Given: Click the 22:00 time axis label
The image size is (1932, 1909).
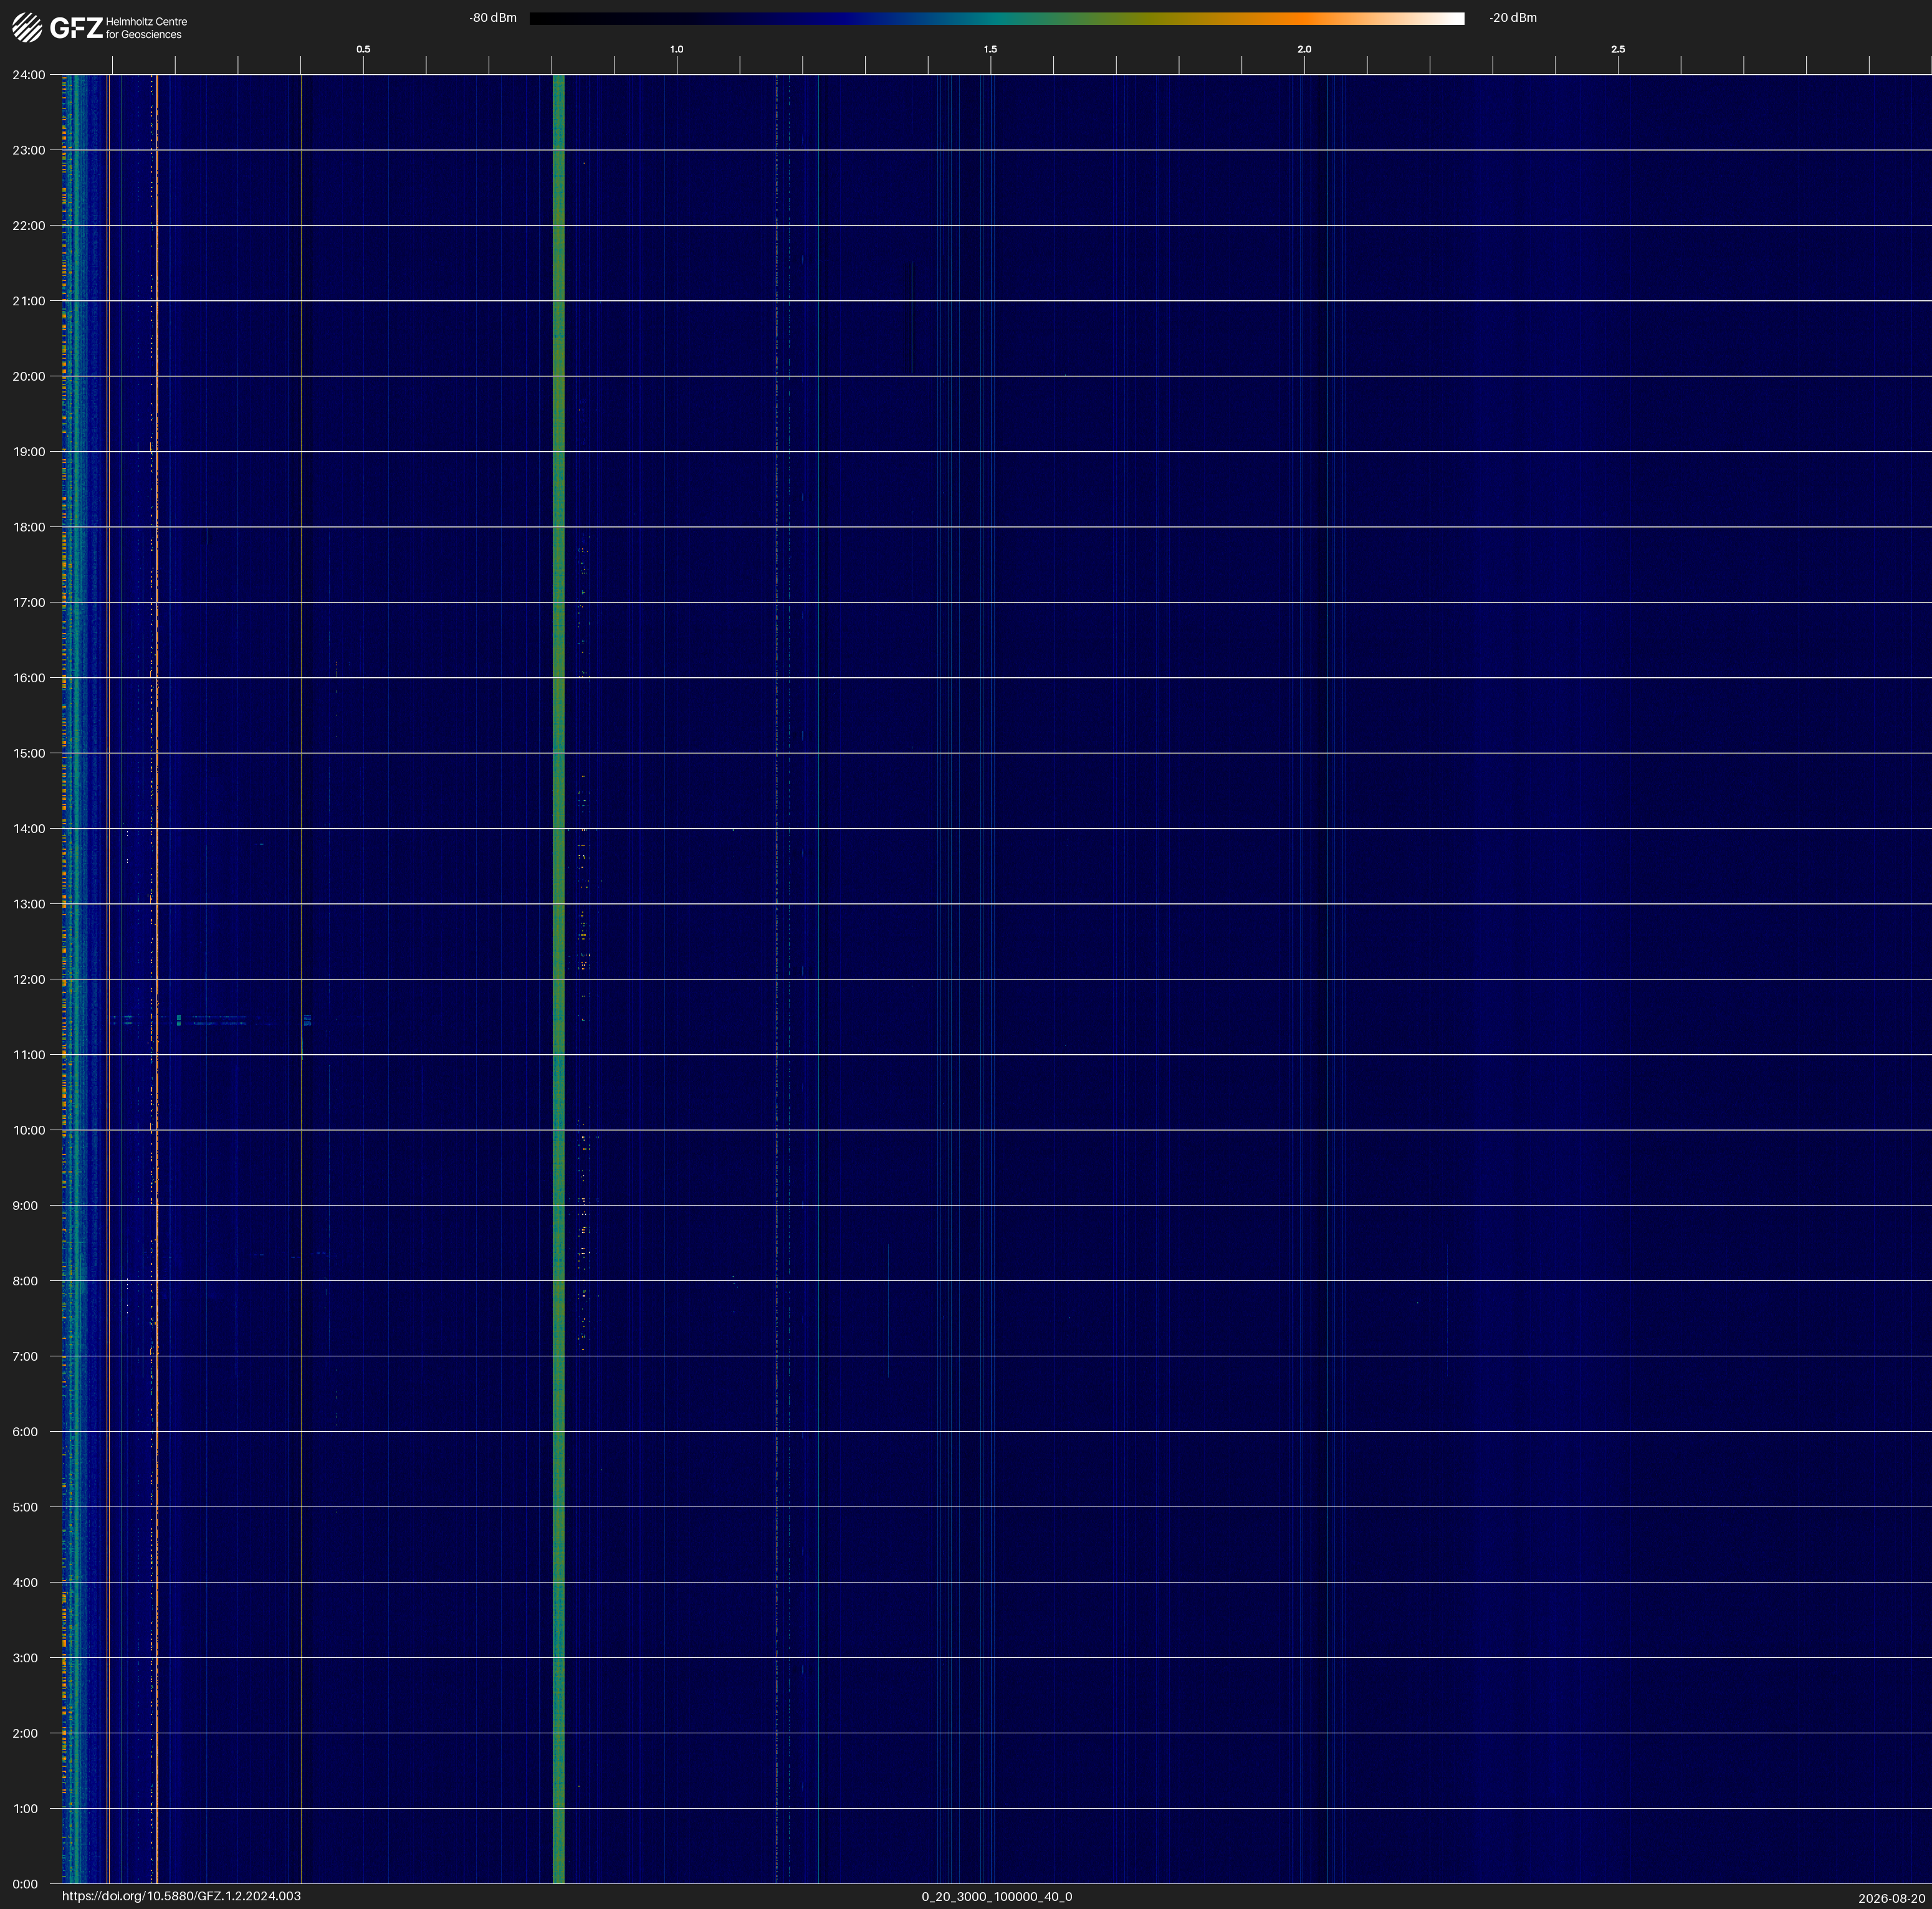Looking at the screenshot, I should [x=28, y=226].
